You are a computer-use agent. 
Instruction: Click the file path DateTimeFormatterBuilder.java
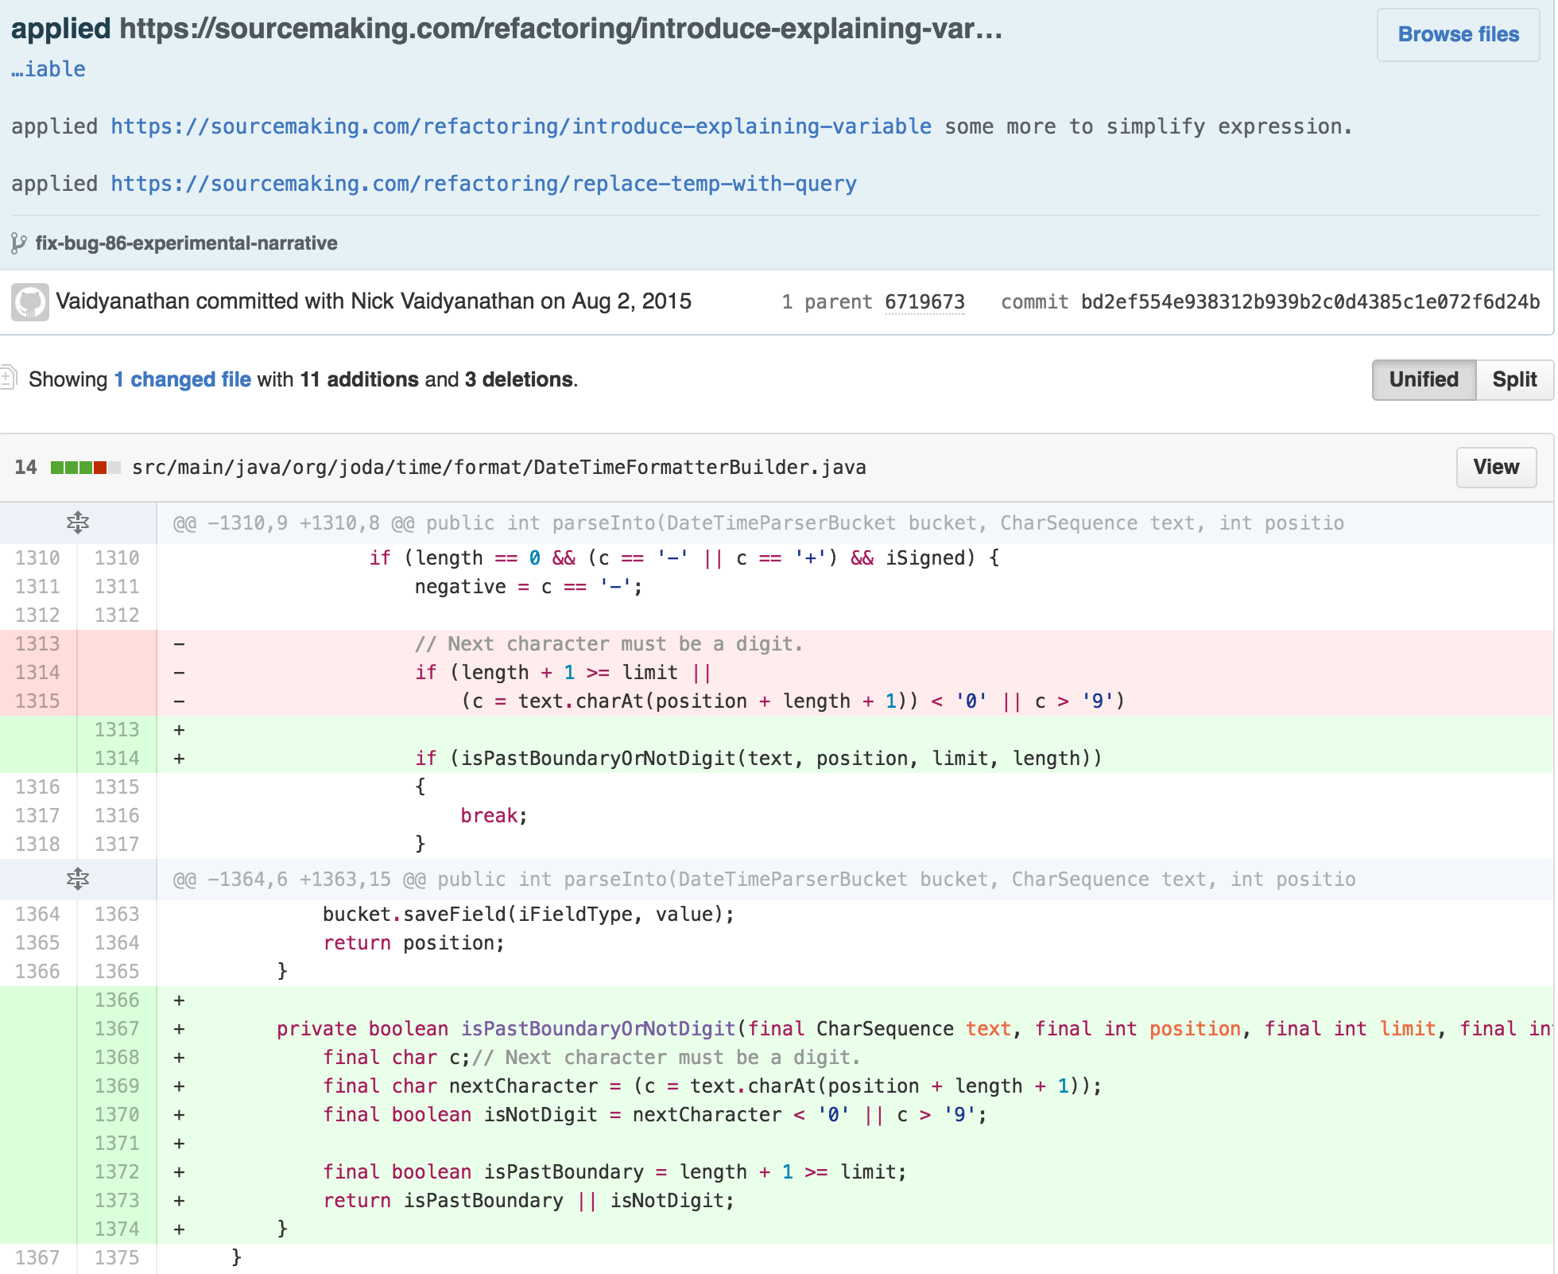tap(499, 467)
